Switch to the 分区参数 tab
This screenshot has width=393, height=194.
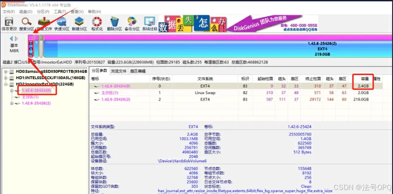point(99,71)
